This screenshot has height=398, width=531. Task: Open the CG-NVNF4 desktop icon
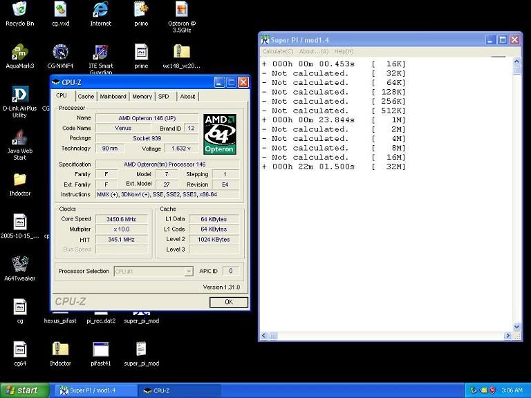[x=61, y=52]
